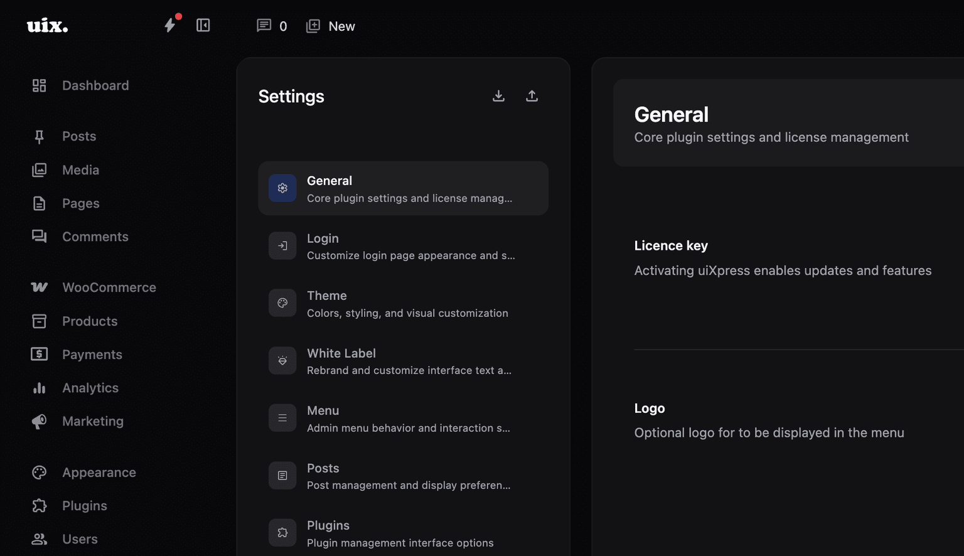Open the Dashboard menu item

[95, 85]
